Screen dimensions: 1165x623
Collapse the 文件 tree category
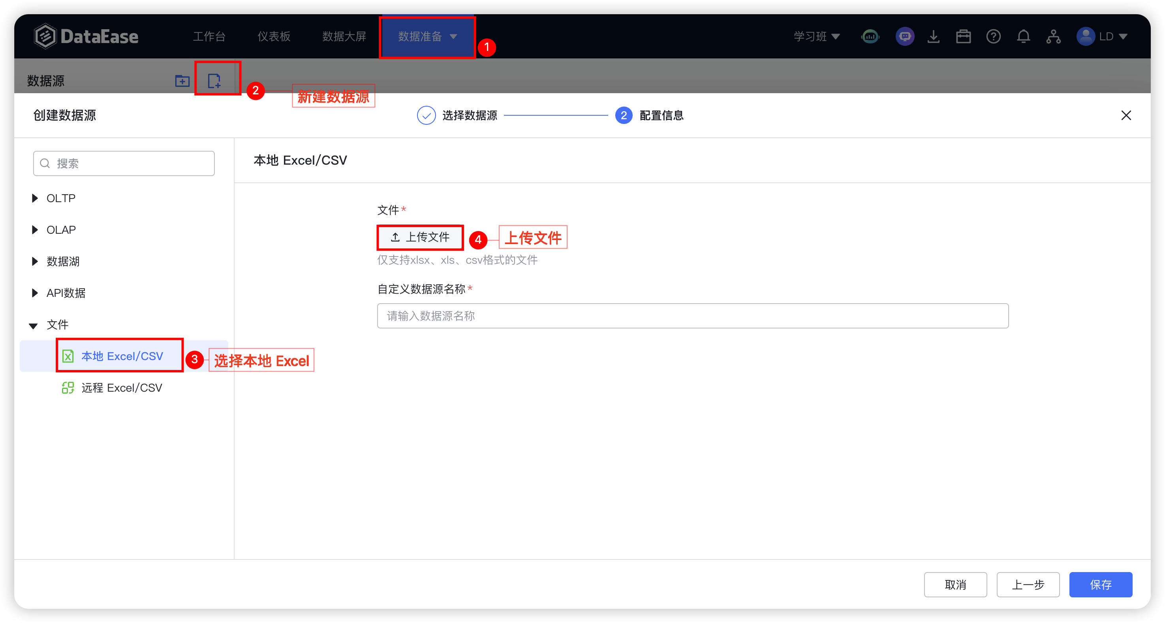click(34, 325)
